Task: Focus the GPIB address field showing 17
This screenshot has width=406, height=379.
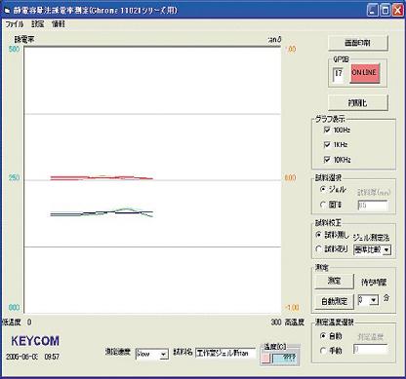Action: click(x=339, y=75)
